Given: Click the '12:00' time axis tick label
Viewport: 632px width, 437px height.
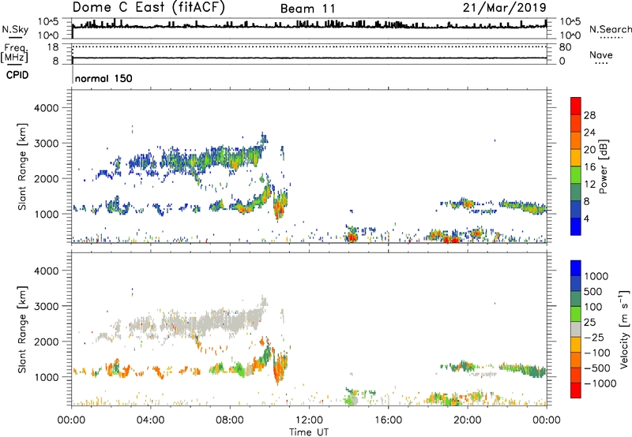Looking at the screenshot, I should pos(309,420).
